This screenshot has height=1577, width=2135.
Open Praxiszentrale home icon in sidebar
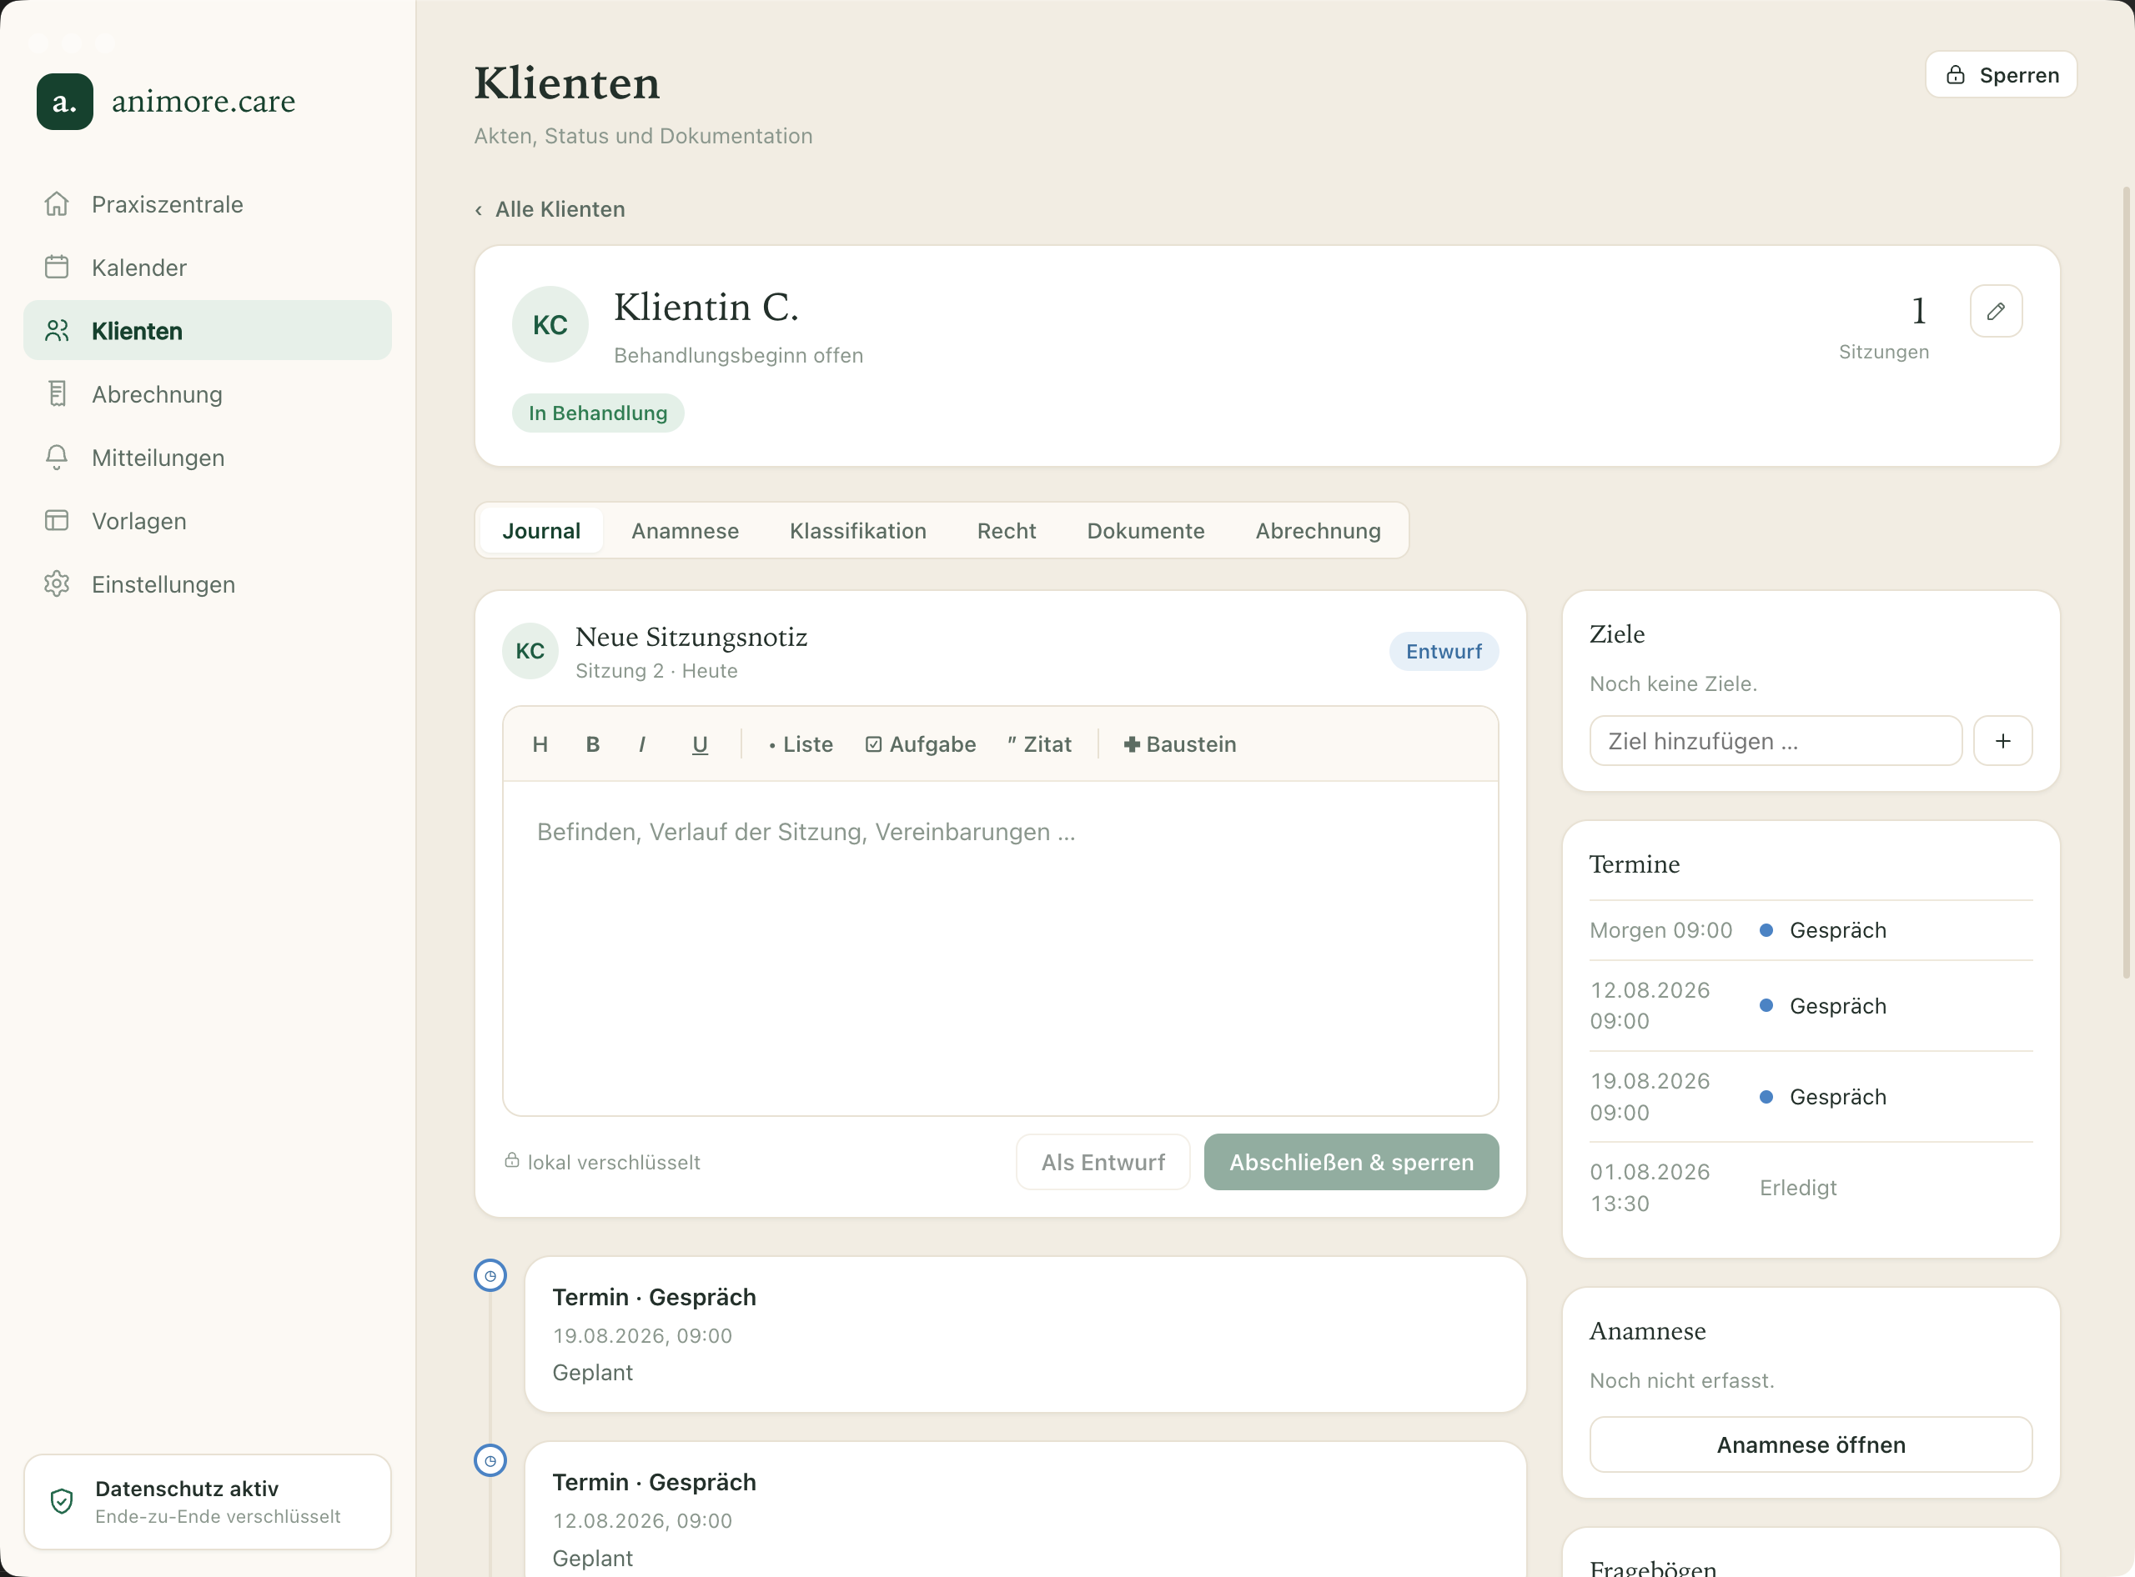[x=58, y=203]
